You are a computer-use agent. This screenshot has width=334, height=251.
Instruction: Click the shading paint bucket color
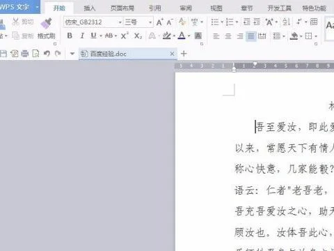tap(294, 36)
